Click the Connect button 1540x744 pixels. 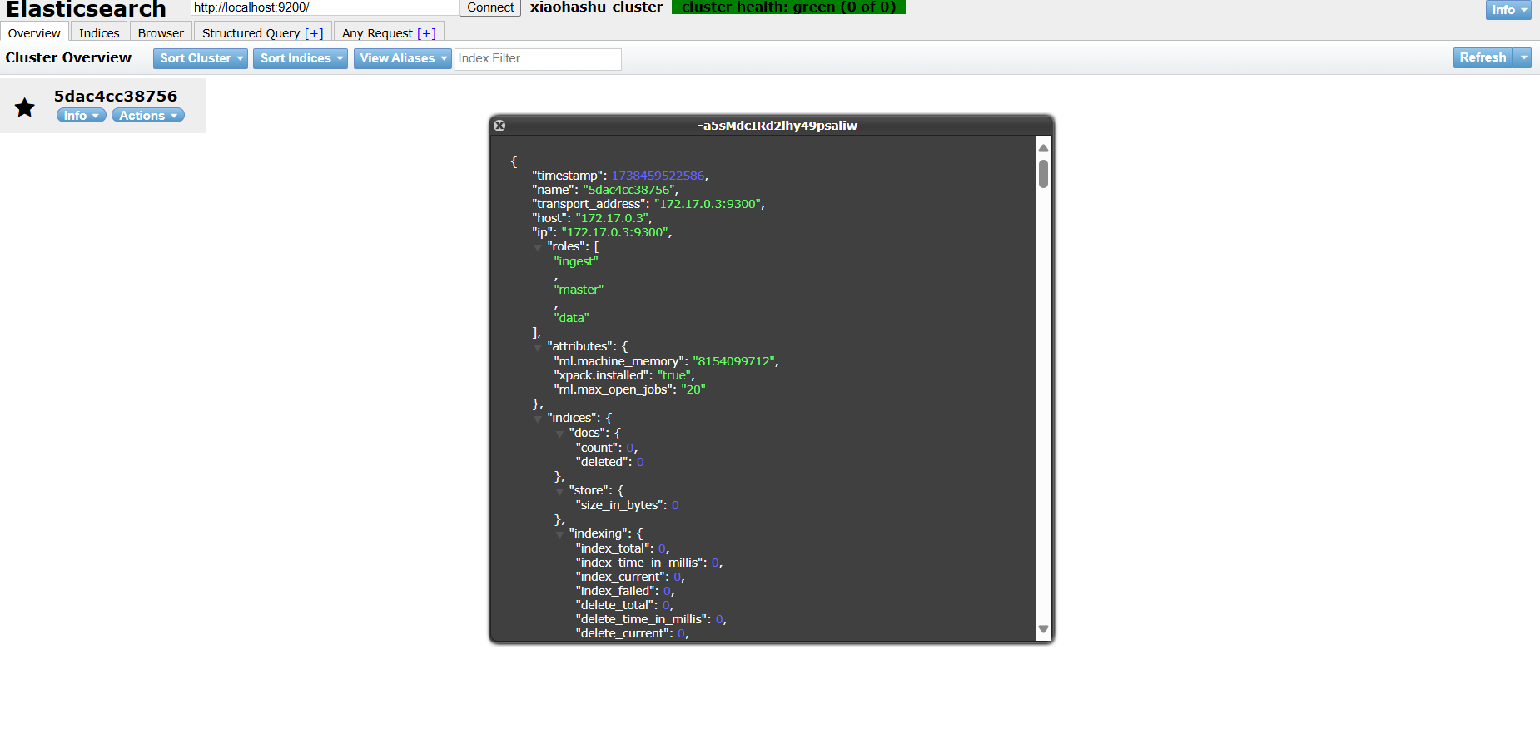pos(490,7)
